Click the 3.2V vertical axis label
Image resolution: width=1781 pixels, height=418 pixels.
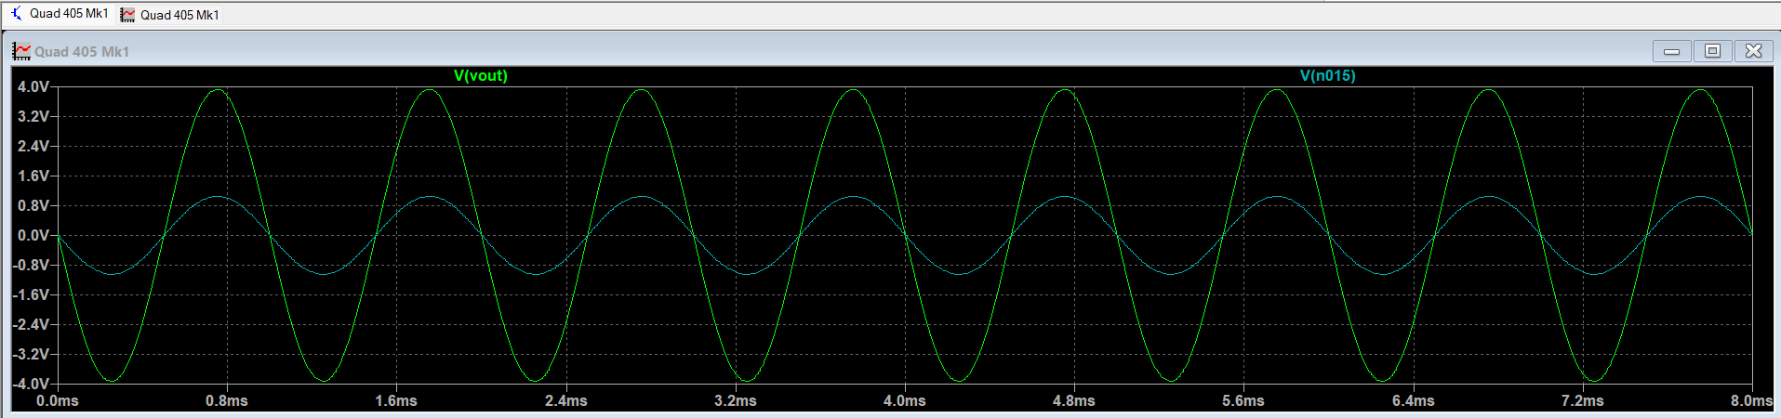coord(33,116)
